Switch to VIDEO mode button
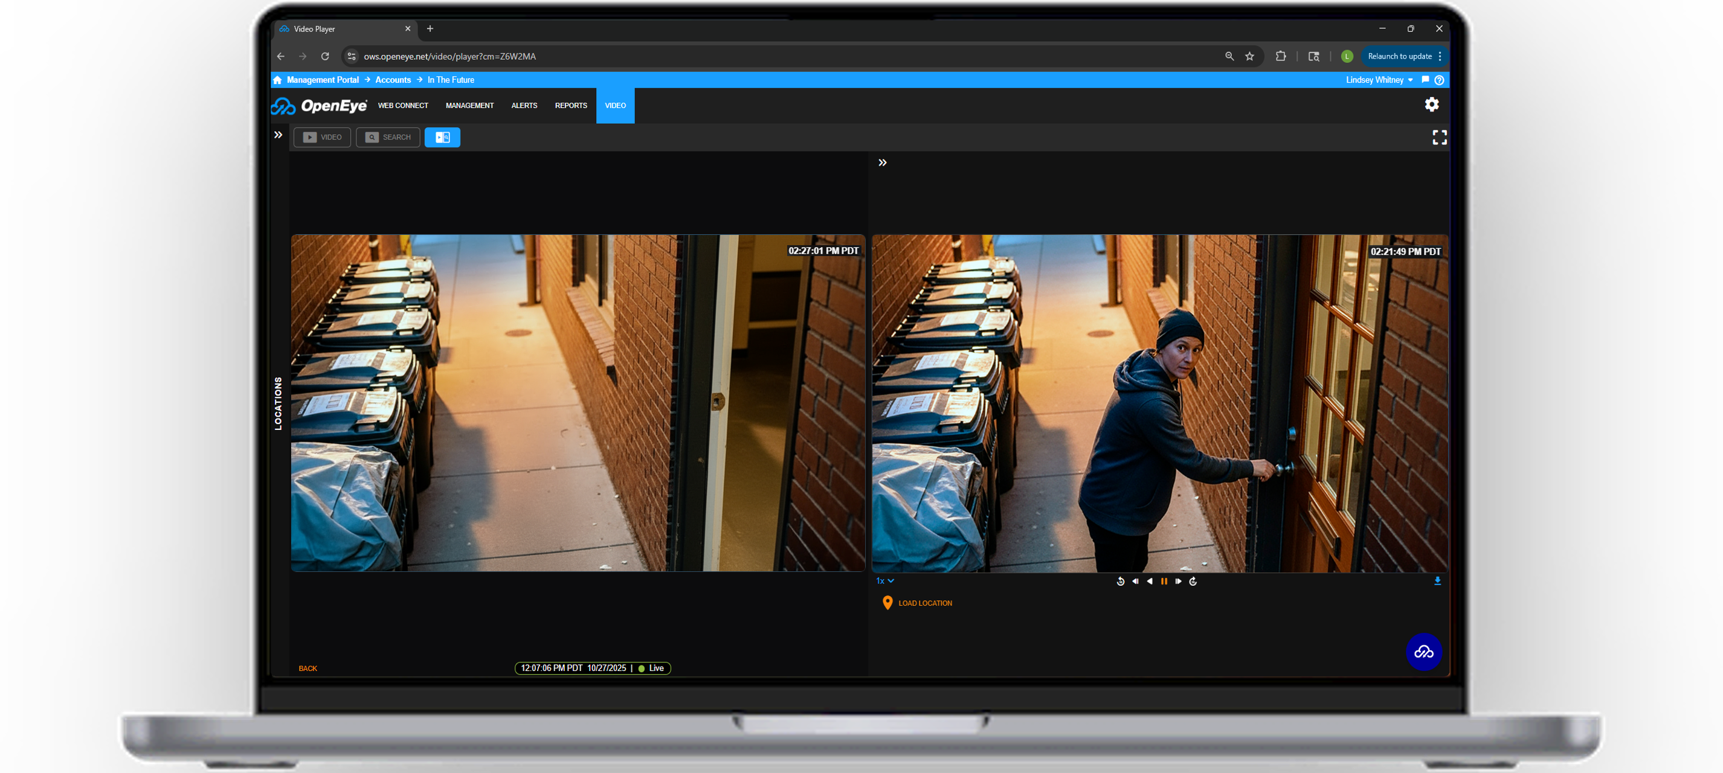Screen dimensions: 1723x773 point(323,137)
